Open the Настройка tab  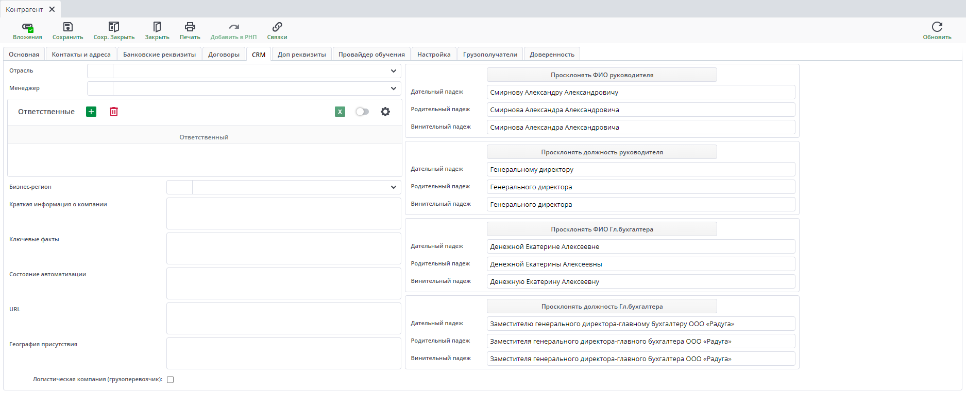434,55
